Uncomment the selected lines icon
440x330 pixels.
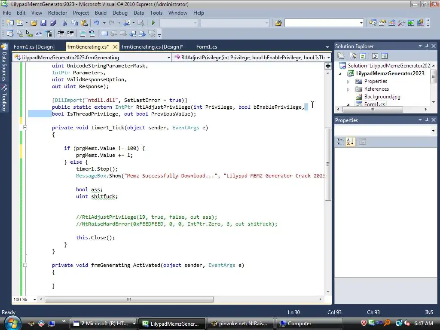coord(92,34)
